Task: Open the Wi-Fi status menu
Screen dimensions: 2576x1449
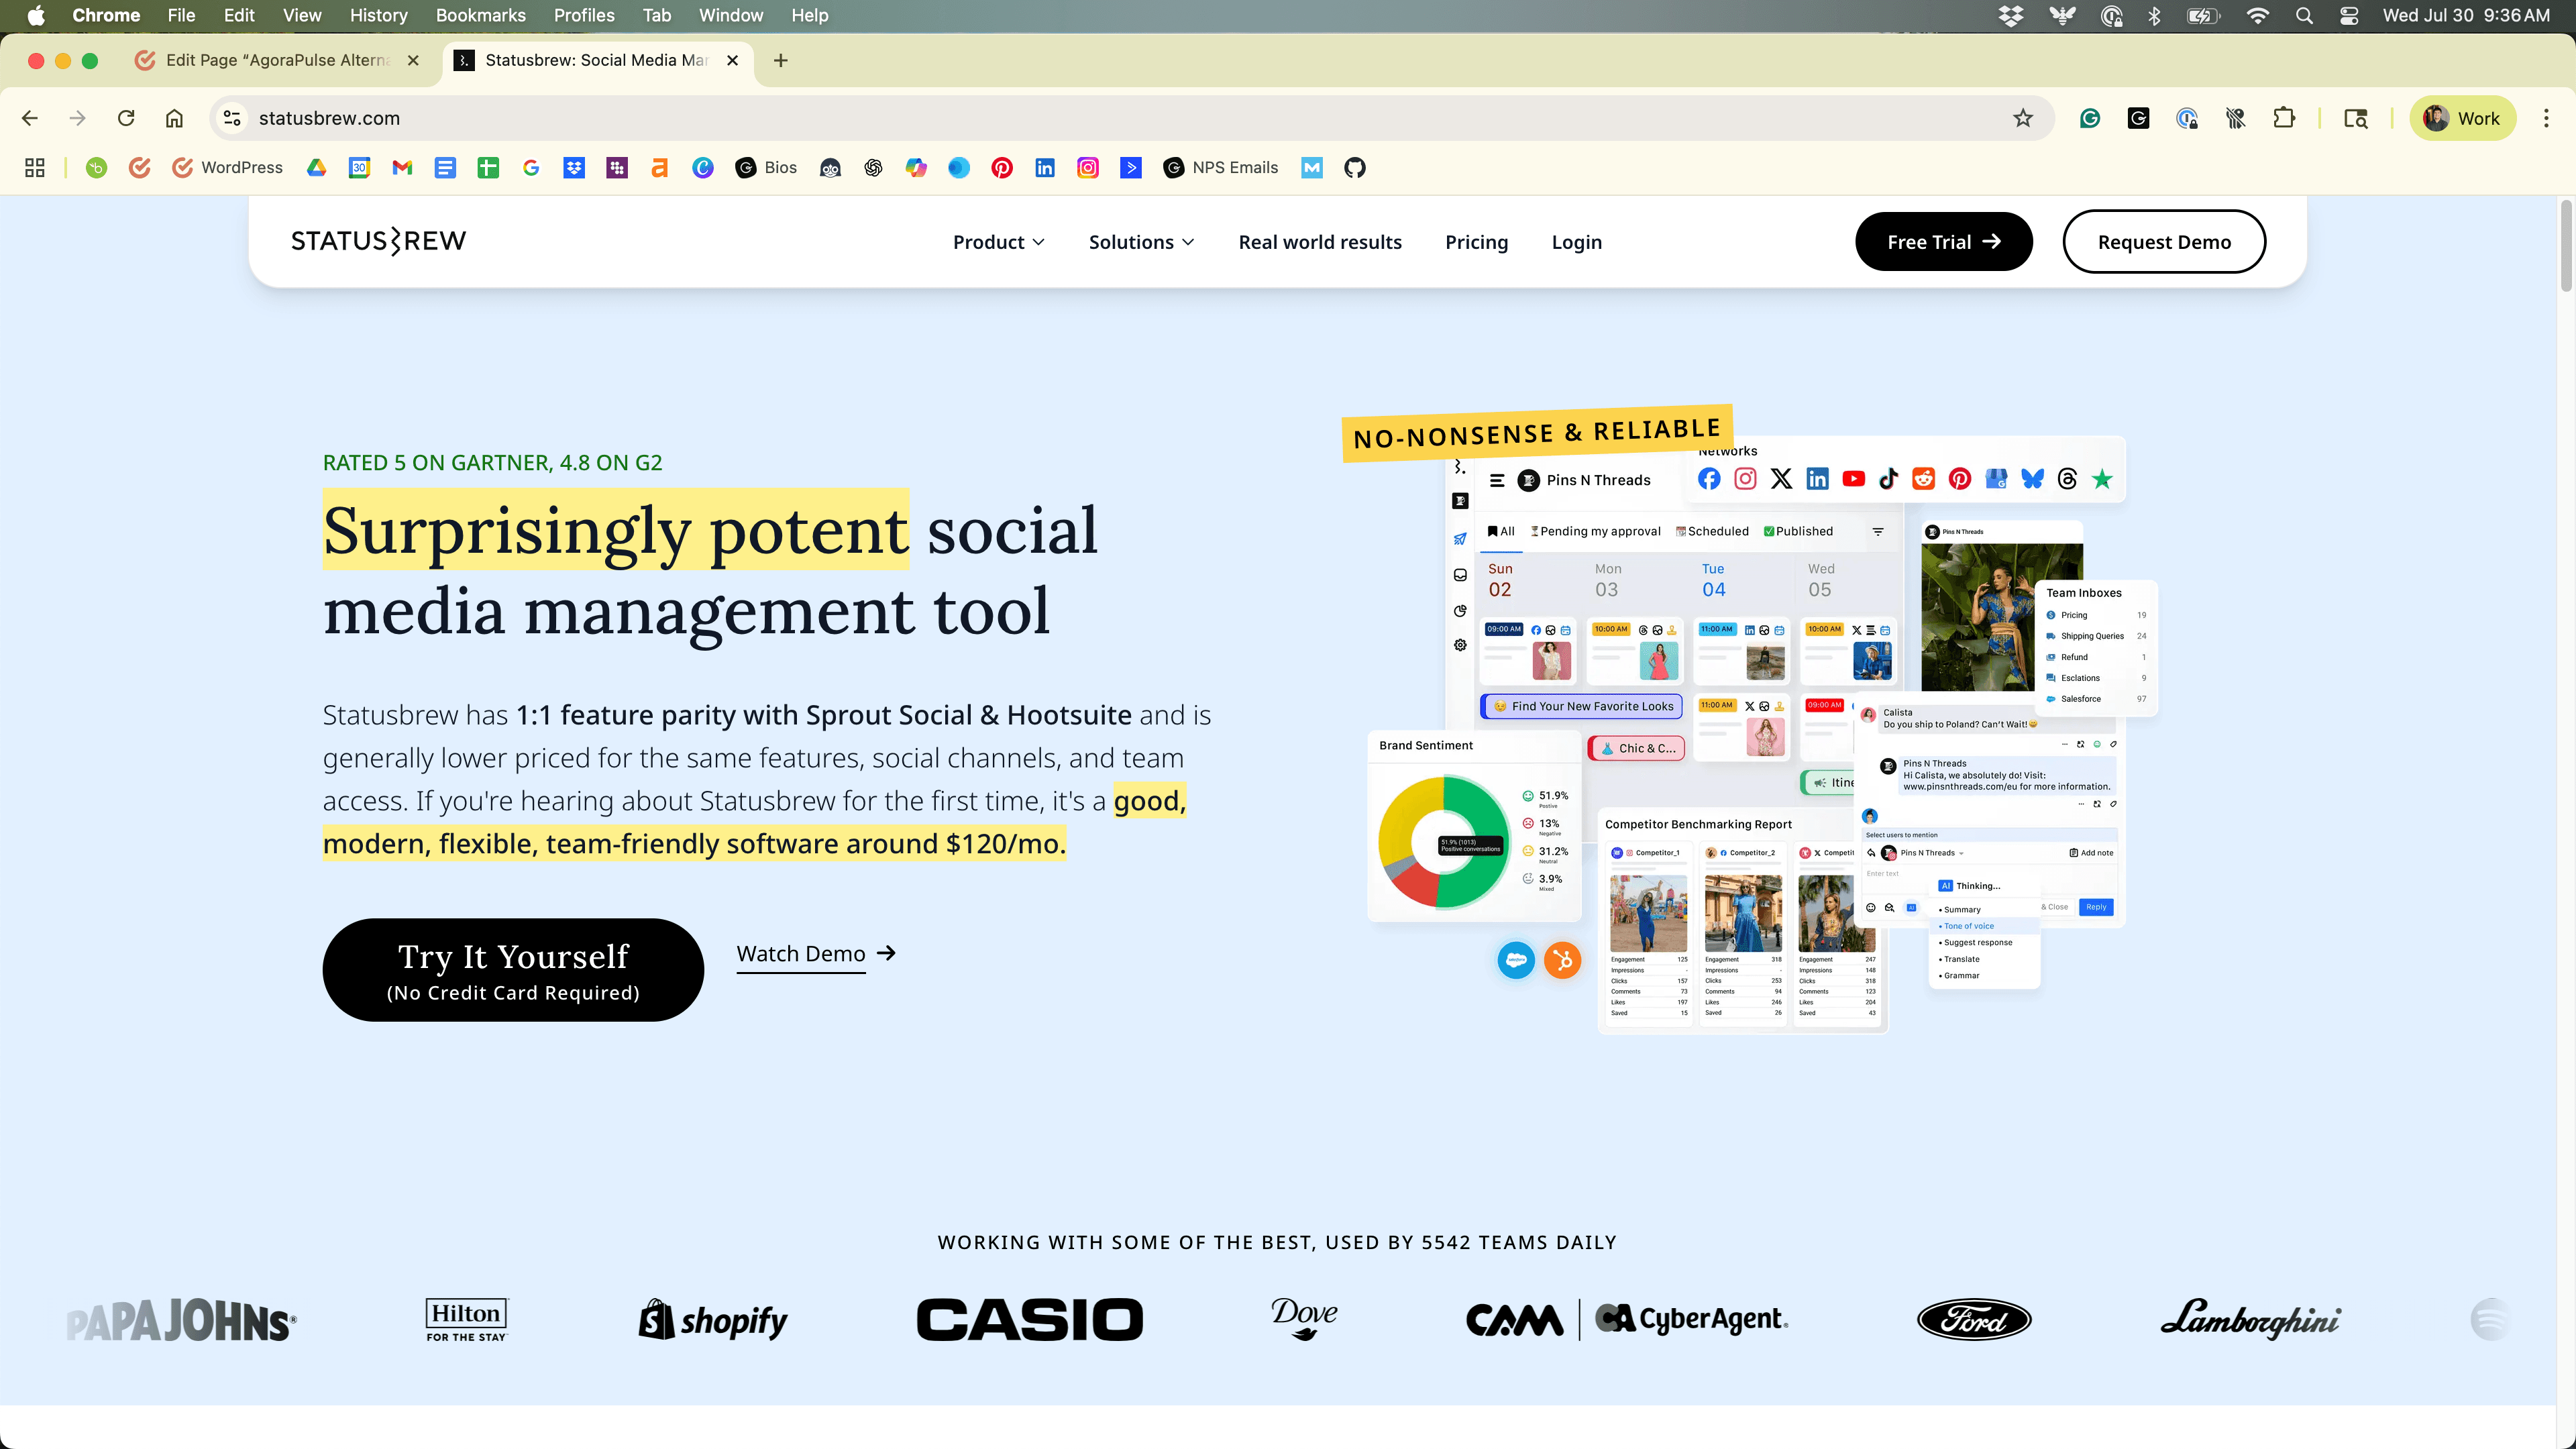Action: [2257, 15]
